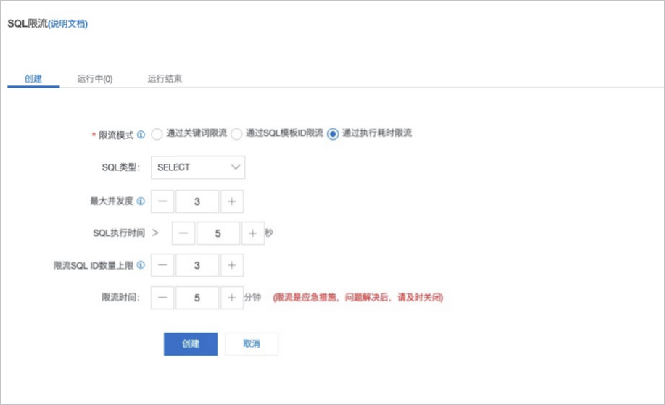Select 通过执行耗时限流 radio option
The width and height of the screenshot is (665, 405).
[x=333, y=134]
